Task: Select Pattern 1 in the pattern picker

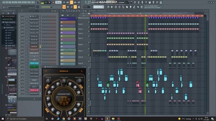Action: 68,19
